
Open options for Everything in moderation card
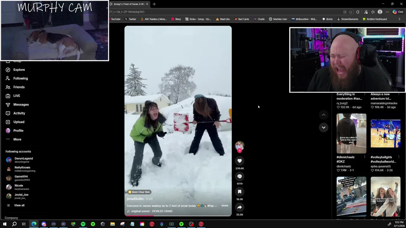click(x=364, y=94)
